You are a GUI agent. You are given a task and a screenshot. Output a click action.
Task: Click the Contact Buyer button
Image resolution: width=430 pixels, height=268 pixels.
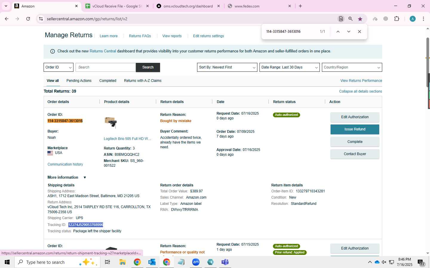click(355, 154)
